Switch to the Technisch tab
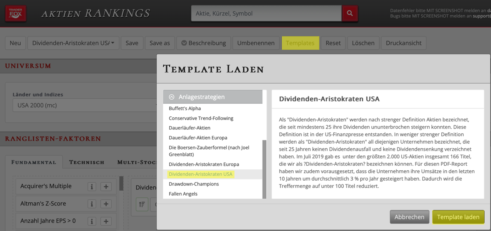Screen dimensions: 491x231 click(x=87, y=162)
